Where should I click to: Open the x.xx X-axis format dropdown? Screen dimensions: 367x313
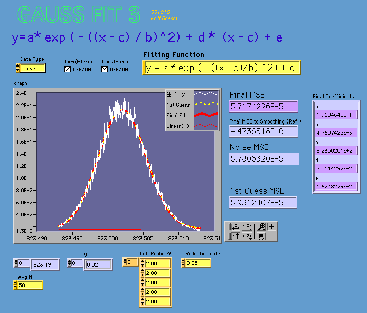pyautogui.click(x=247, y=226)
